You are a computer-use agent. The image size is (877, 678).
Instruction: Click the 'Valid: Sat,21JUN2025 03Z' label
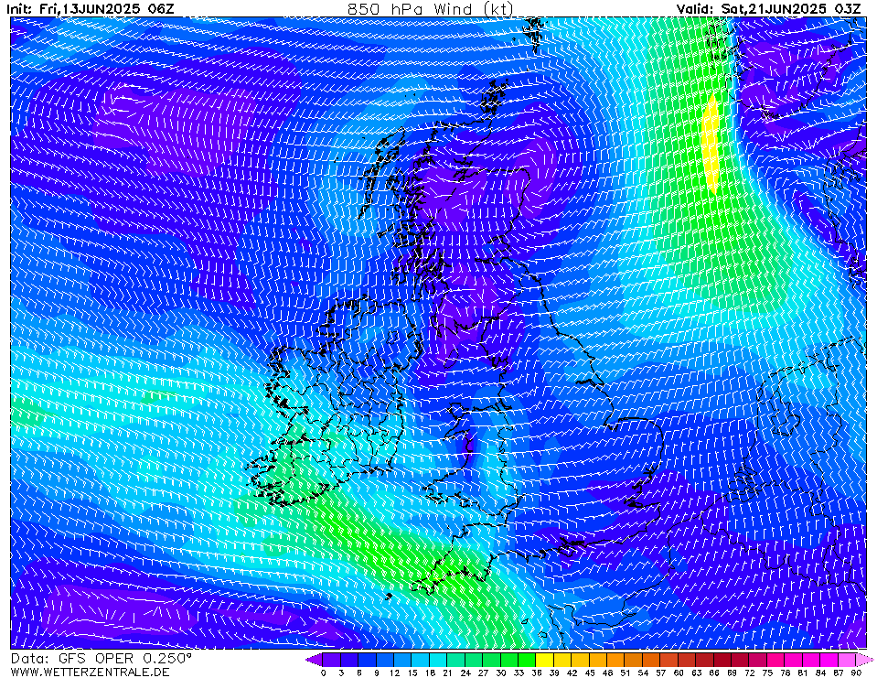[768, 8]
